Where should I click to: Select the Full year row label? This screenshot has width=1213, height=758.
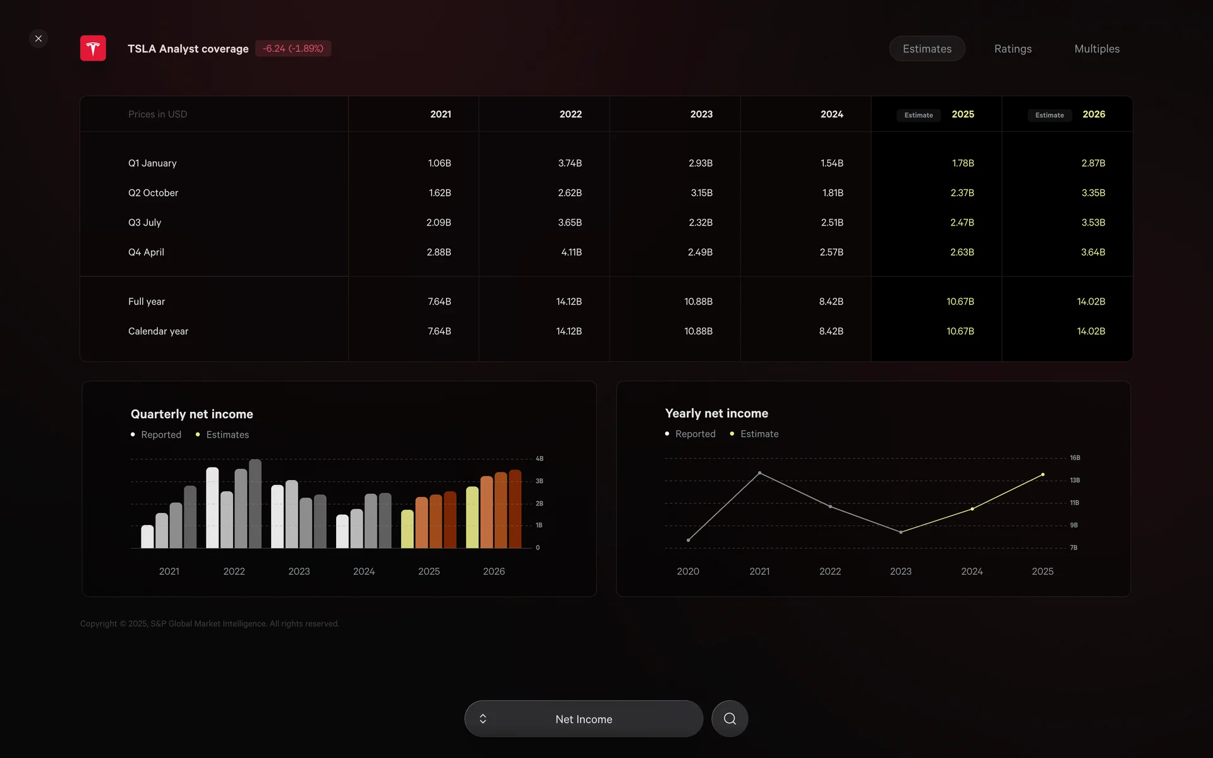[x=147, y=301]
